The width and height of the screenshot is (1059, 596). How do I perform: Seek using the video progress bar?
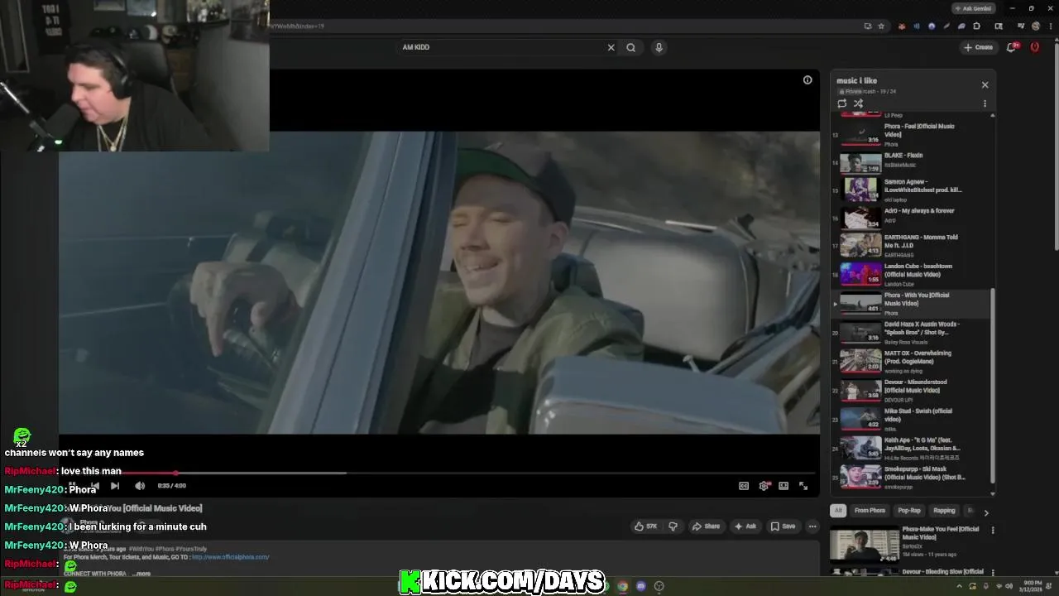(438, 473)
